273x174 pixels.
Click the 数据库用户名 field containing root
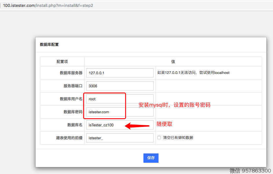pos(120,99)
